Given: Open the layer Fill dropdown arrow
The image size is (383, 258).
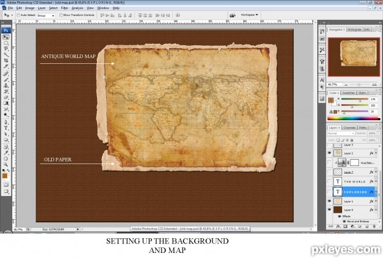Looking at the screenshot, I should pos(379,140).
